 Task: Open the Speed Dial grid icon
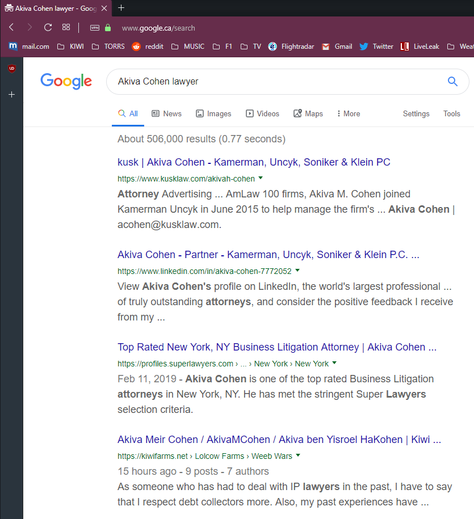(66, 27)
